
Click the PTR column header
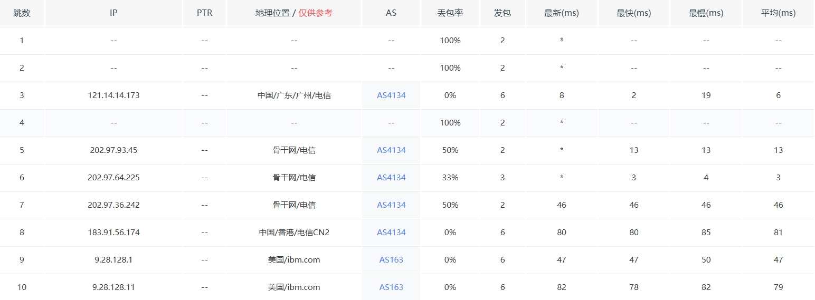coord(204,13)
